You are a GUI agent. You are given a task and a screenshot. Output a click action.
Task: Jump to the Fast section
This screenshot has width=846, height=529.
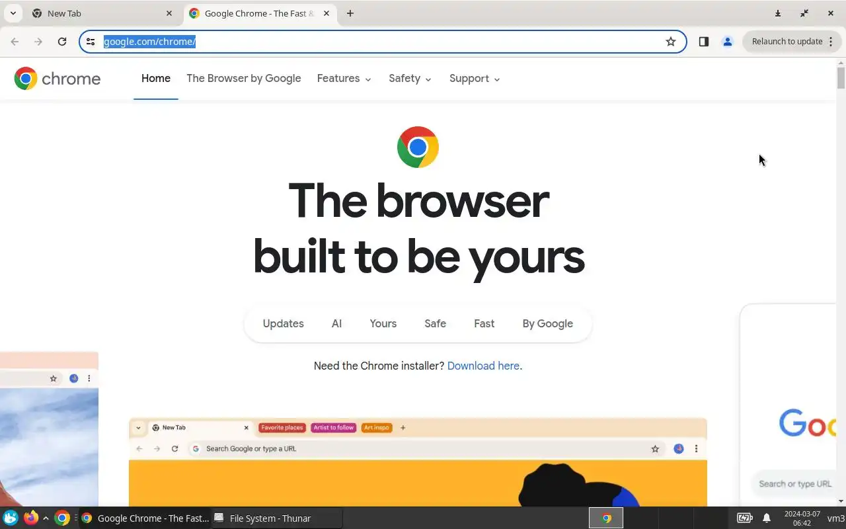click(x=484, y=324)
